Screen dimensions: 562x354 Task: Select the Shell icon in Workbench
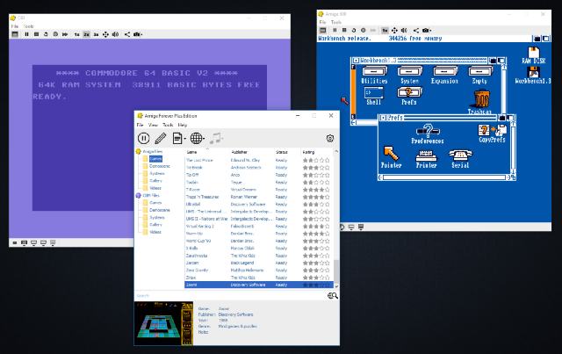click(x=373, y=96)
